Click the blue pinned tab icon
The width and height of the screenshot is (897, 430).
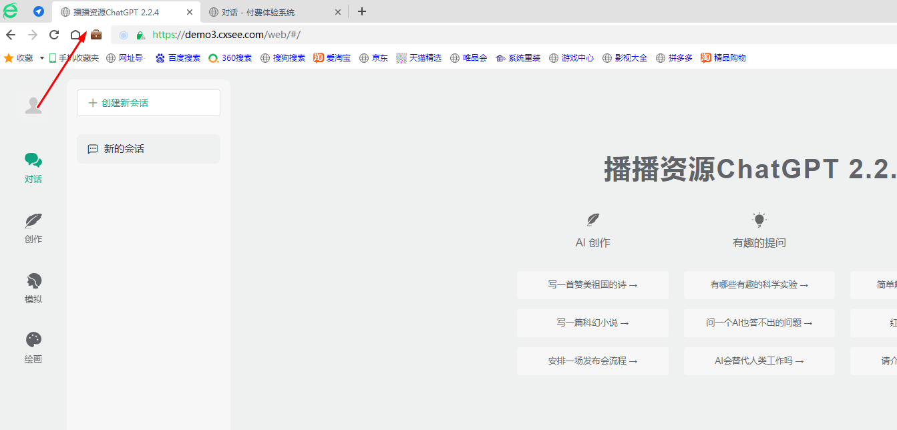point(39,11)
